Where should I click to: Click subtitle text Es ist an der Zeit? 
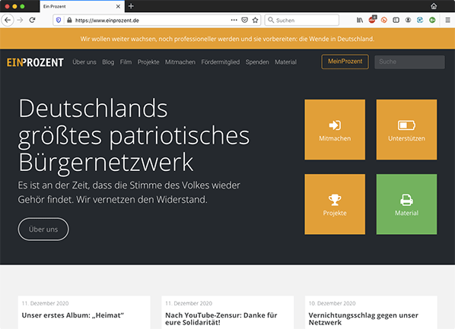coord(129,192)
